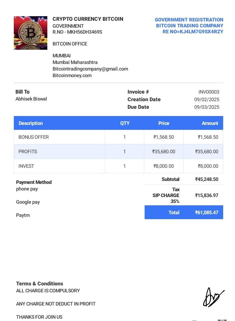Select the PROFITS row description
The image size is (235, 321).
[28, 152]
